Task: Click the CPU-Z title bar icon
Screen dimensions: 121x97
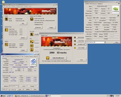Action: pyautogui.click(x=2, y=54)
